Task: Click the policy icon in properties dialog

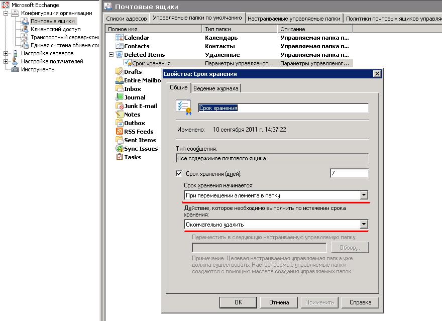Action: coord(183,108)
